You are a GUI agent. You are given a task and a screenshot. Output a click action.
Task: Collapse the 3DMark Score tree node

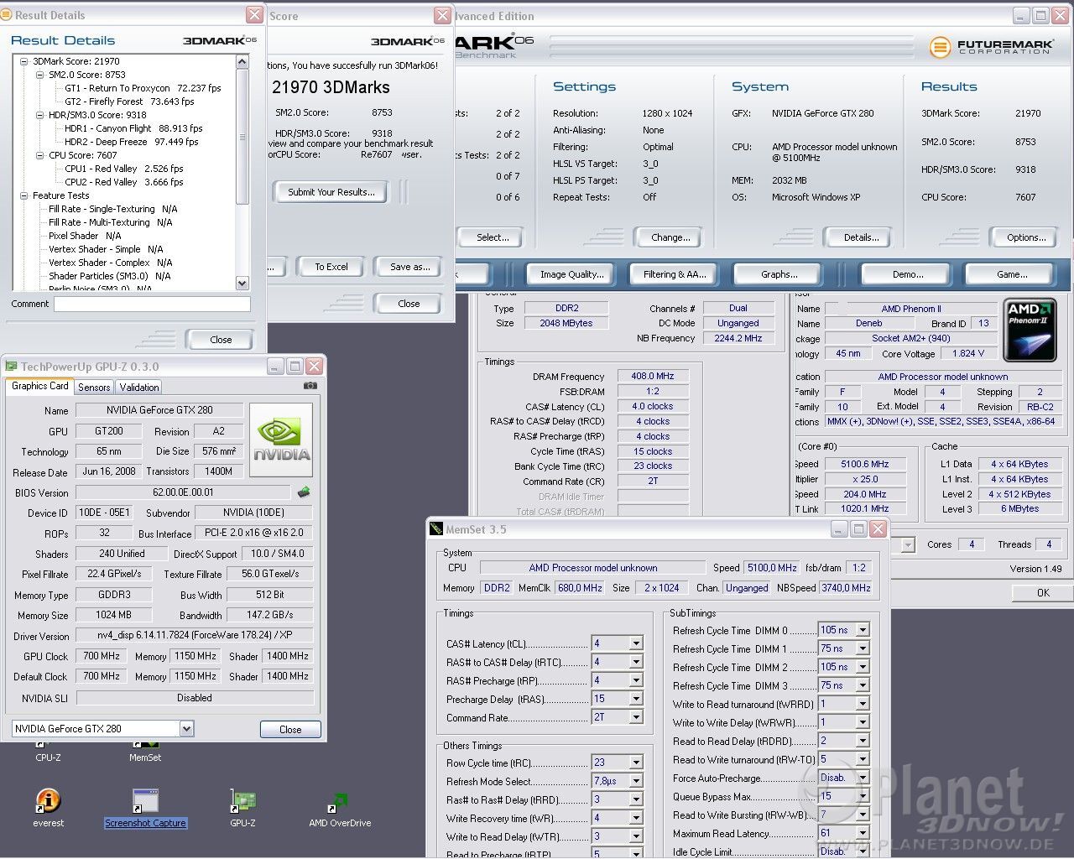(x=24, y=61)
